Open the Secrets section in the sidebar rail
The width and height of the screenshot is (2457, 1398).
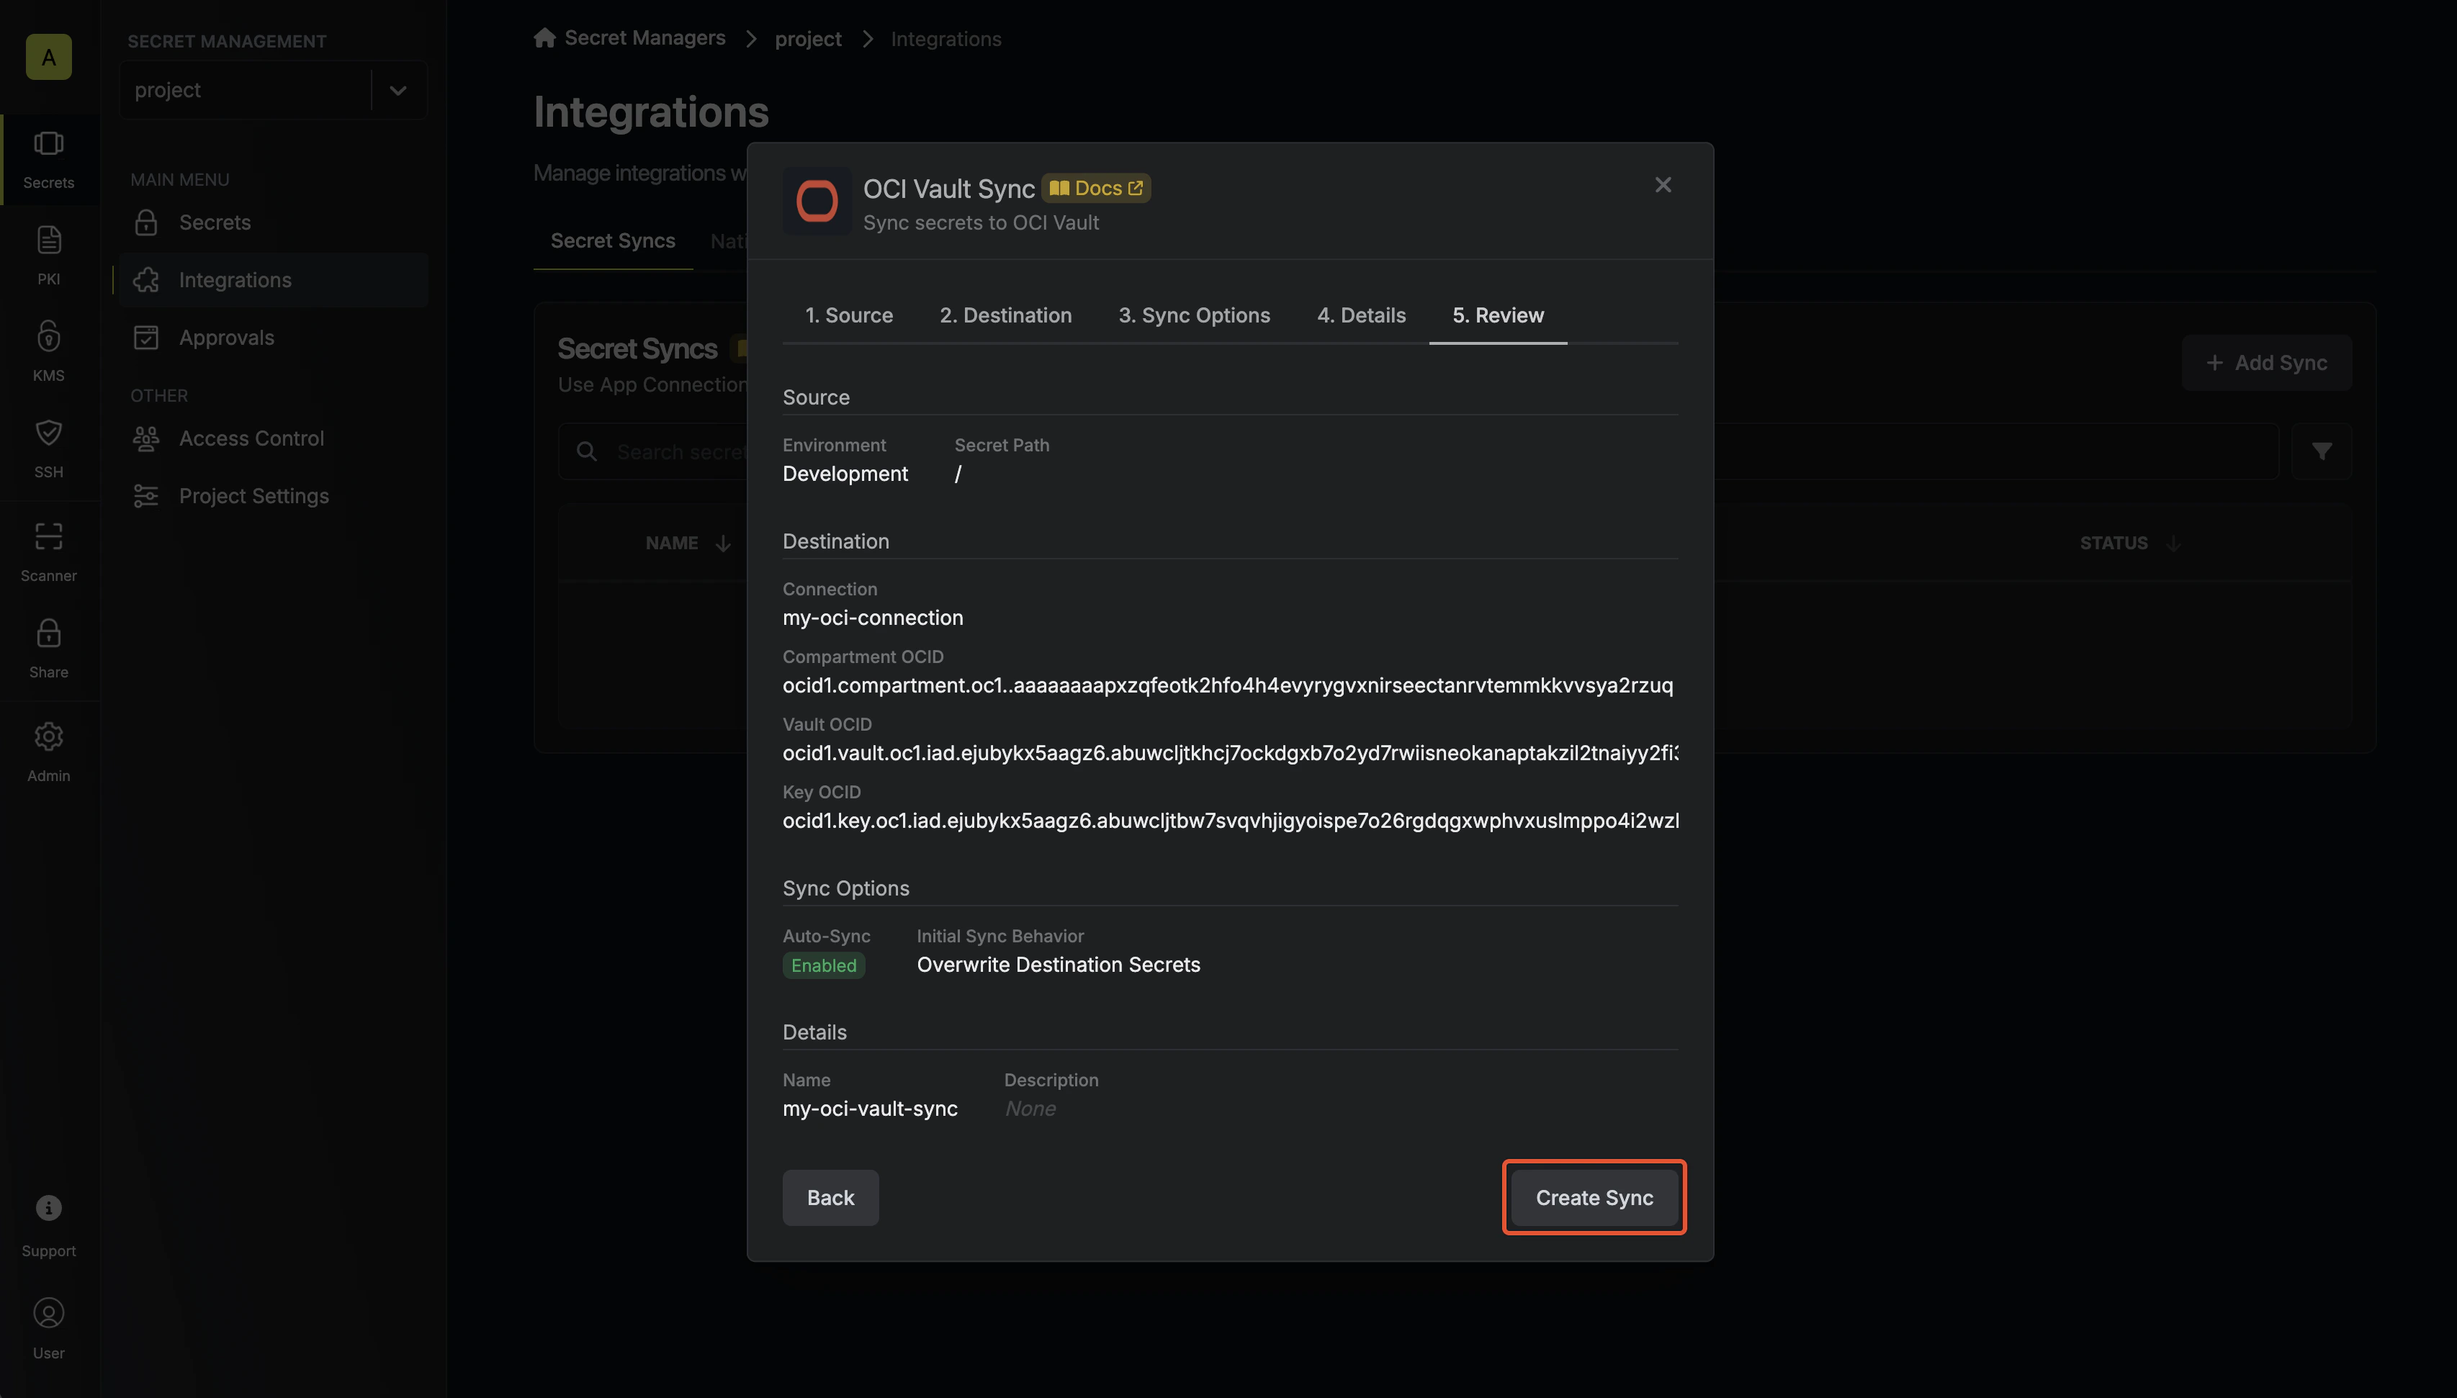(x=48, y=159)
